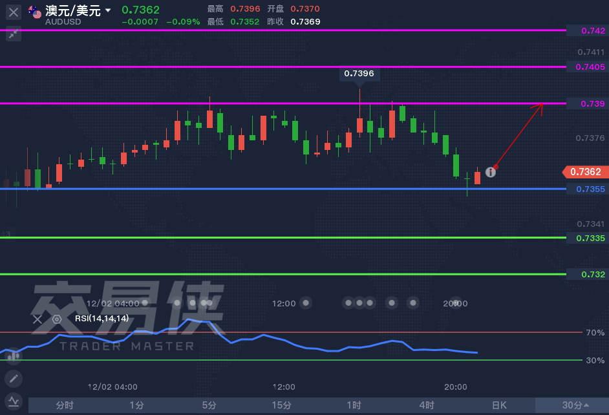This screenshot has height=415, width=609.
Task: Select the pencil drawing tool
Action: coord(13,379)
